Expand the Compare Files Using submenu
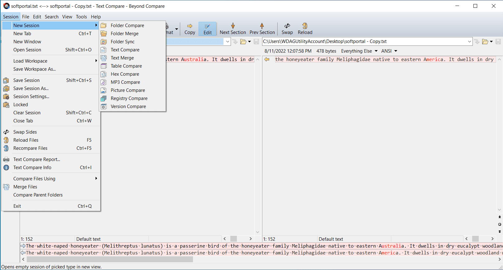The image size is (503, 270). click(51, 179)
